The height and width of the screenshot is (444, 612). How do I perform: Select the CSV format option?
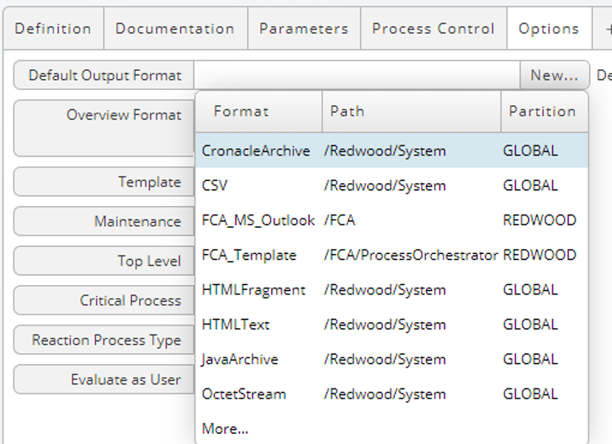(392, 185)
